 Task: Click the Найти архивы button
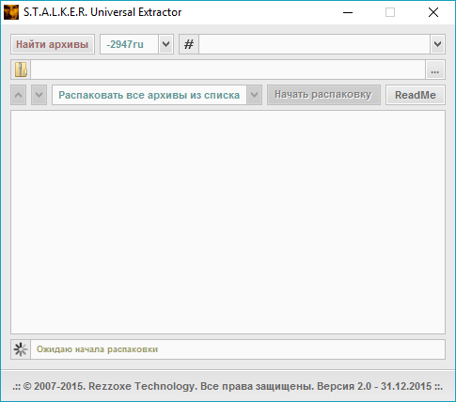[53, 44]
